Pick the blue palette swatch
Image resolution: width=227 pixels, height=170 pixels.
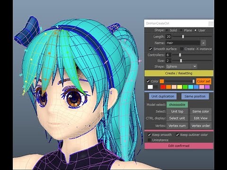click(x=196, y=87)
